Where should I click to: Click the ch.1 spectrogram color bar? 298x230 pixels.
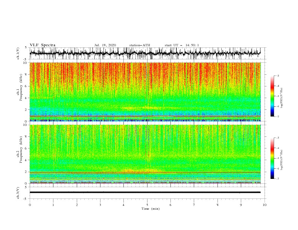[272, 96]
